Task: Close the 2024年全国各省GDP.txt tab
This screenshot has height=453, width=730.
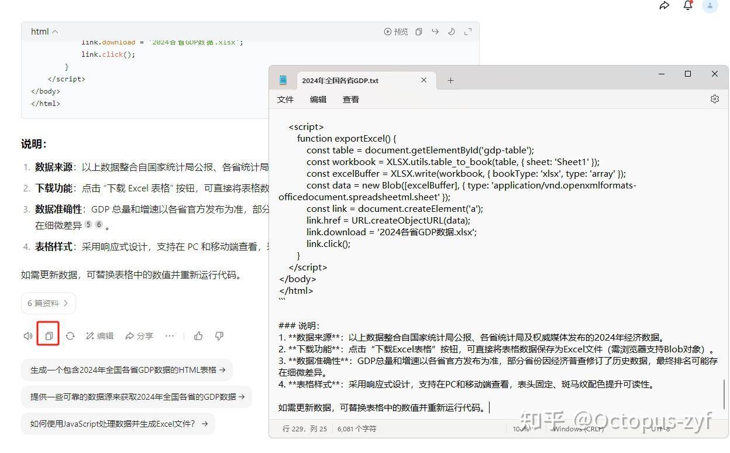Action: (424, 80)
